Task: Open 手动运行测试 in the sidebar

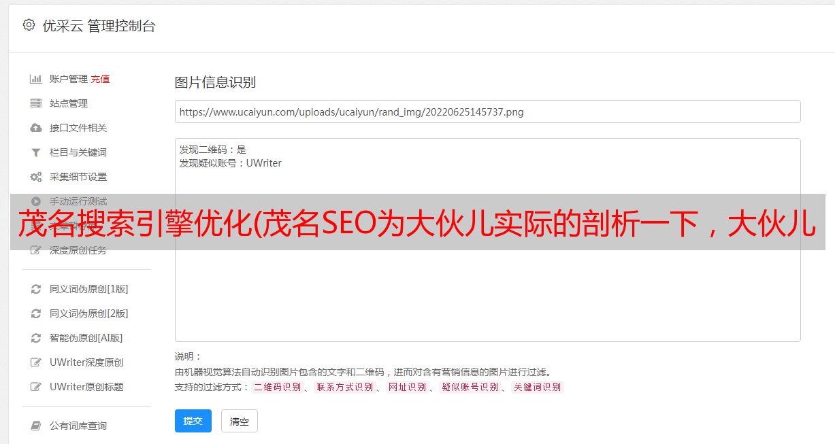Action: point(78,201)
